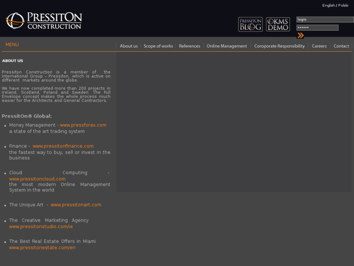Follow the www.pressitonart.com link
This screenshot has height=266, width=354.
76,205
